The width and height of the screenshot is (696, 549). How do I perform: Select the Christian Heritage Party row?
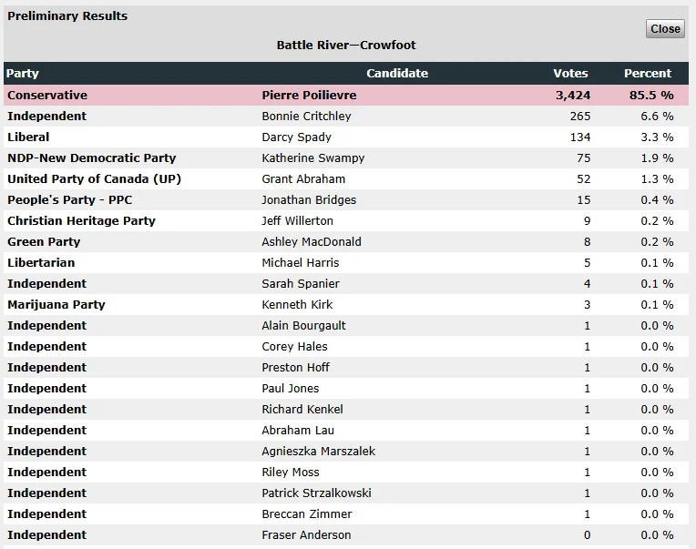pyautogui.click(x=81, y=220)
